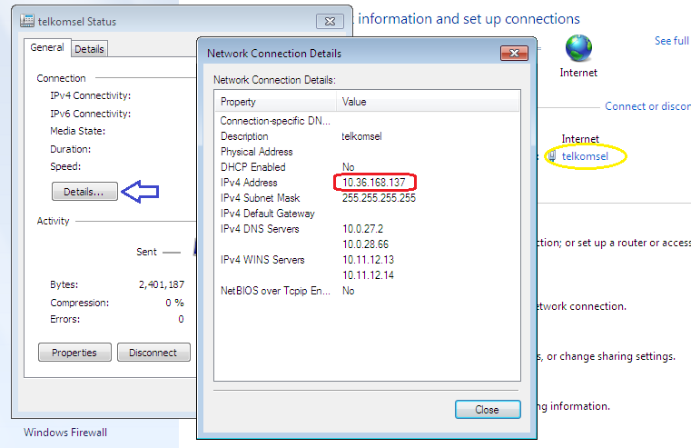691x448 pixels.
Task: Click the IPv6 Connectivity label
Action: tap(90, 114)
